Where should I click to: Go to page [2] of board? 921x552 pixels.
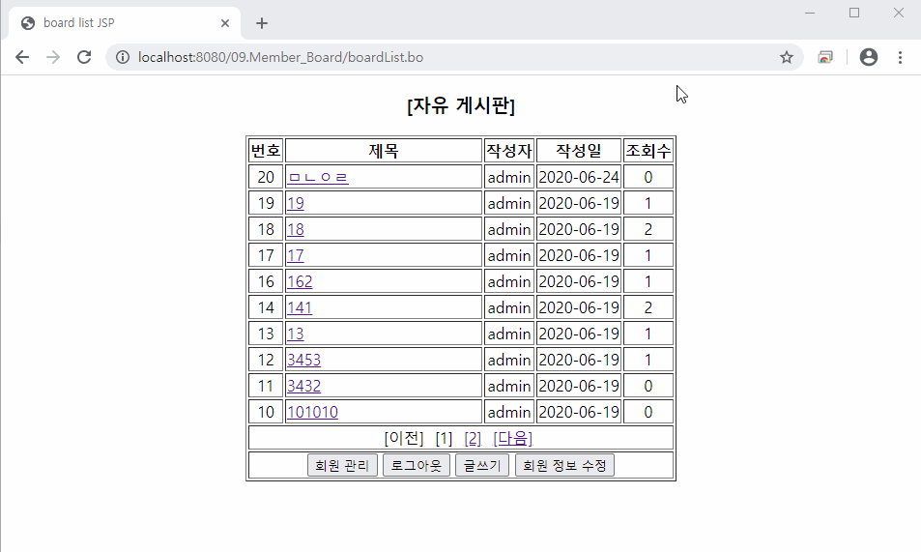pos(473,438)
